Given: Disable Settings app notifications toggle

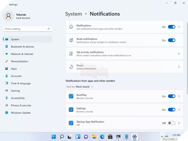Looking at the screenshot, I should tap(172, 110).
